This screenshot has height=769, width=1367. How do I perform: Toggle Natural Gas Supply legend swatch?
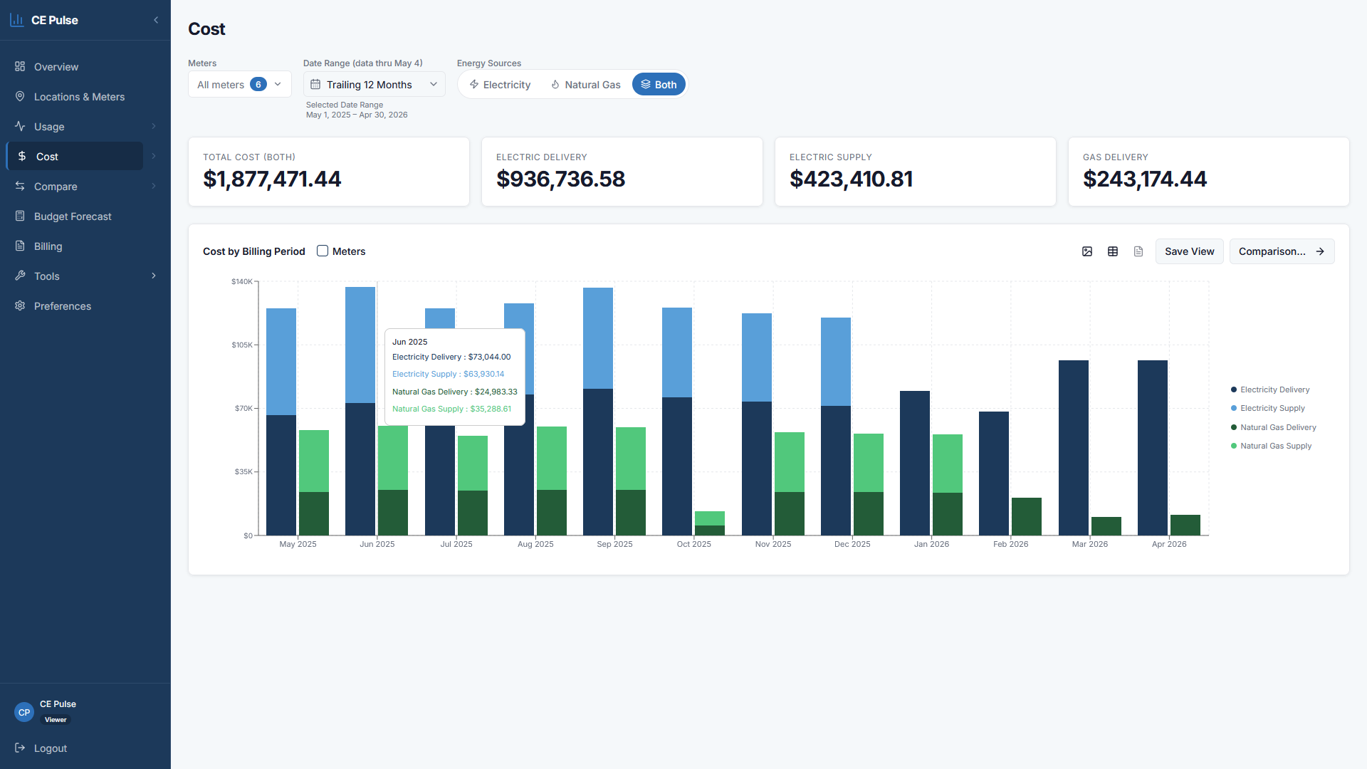point(1234,446)
